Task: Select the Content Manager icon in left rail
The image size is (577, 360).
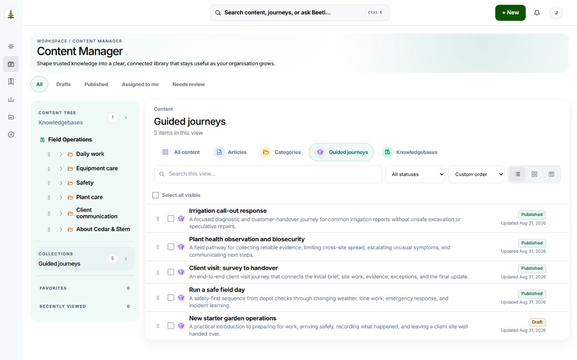Action: tap(11, 64)
